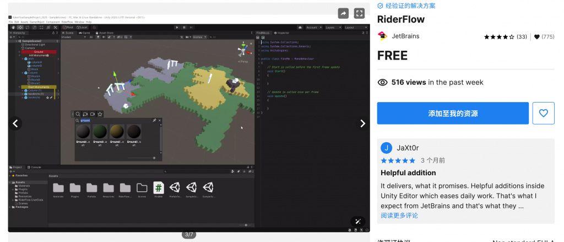This screenshot has width=564, height=242.
Task: Open the Unity File menu
Action: pos(11,22)
